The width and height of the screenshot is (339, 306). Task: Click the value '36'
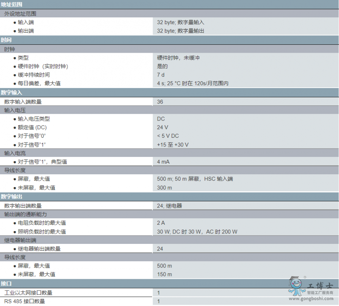coord(160,102)
